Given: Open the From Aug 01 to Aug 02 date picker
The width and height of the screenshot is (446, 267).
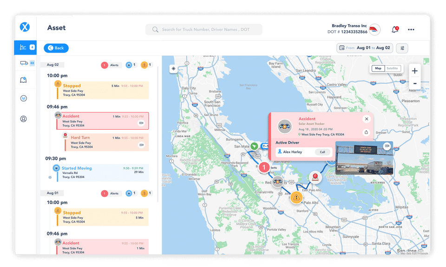Looking at the screenshot, I should (x=365, y=48).
